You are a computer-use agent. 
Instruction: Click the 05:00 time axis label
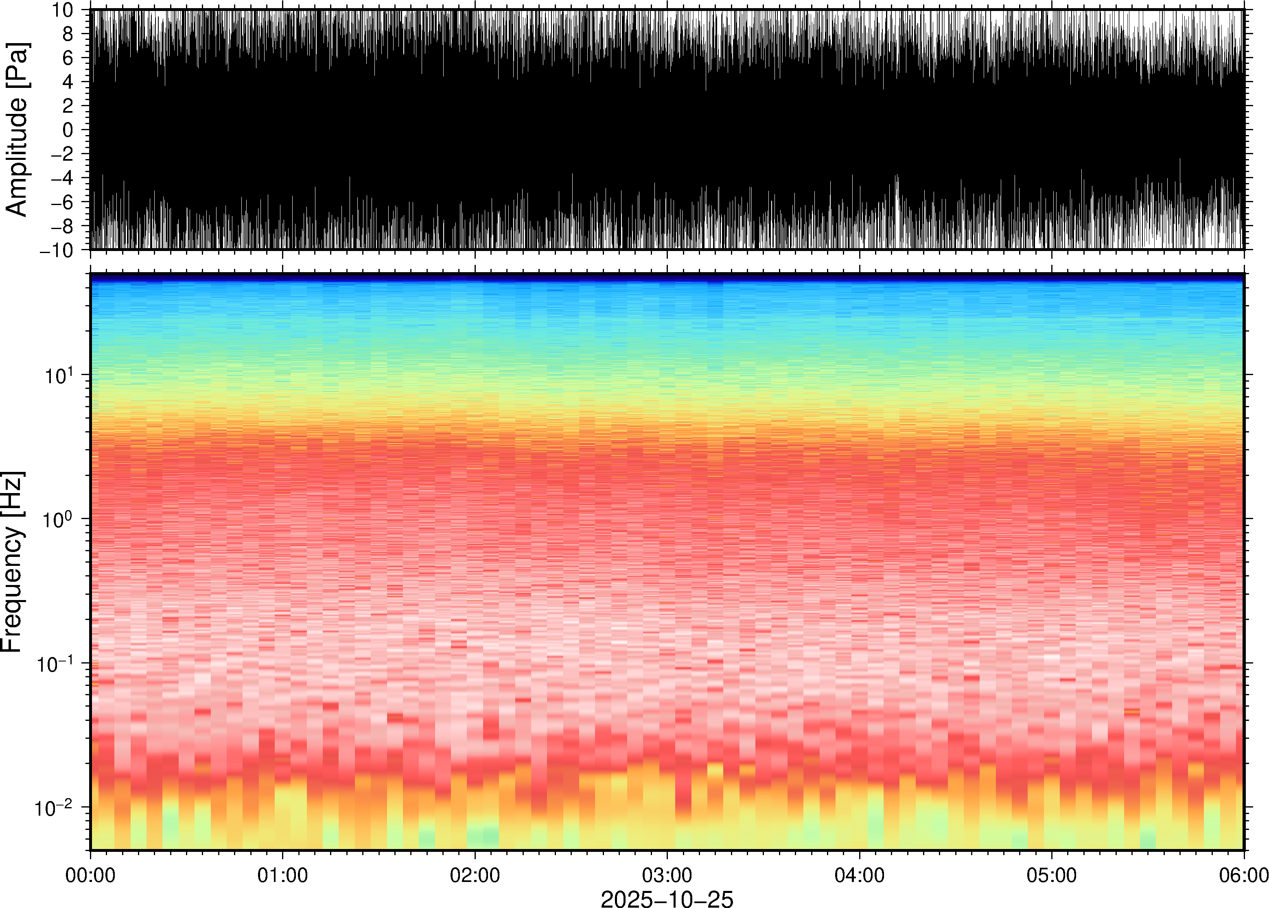click(1051, 875)
